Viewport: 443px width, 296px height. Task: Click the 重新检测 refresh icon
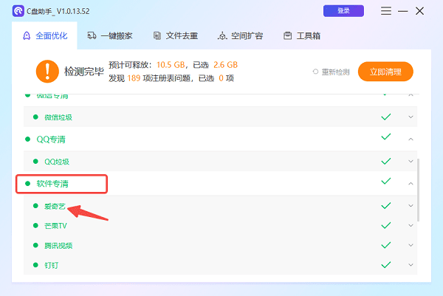point(315,72)
